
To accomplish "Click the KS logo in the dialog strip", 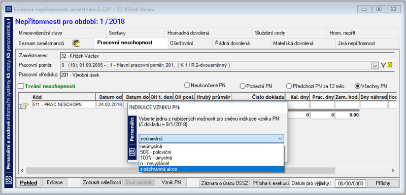I will (x=132, y=151).
